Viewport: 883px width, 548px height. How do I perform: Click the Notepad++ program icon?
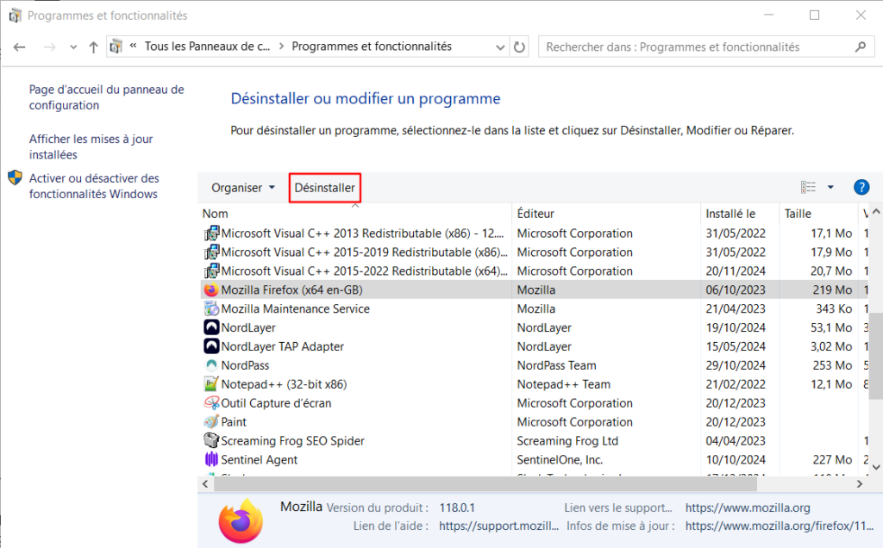click(x=211, y=383)
